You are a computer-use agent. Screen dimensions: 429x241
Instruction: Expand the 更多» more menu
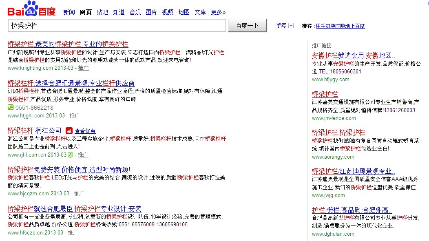click(218, 12)
